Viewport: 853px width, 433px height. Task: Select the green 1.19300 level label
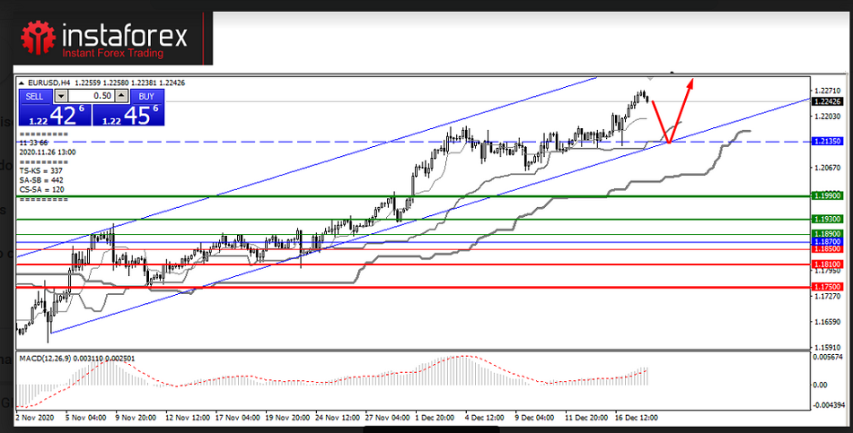[x=827, y=219]
